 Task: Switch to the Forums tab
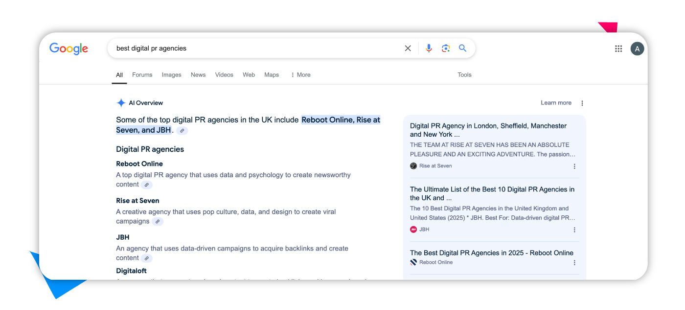pyautogui.click(x=142, y=75)
